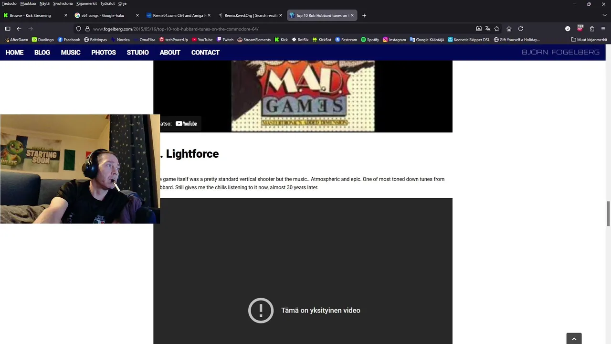Switch to Remix.Kwed.Org search results tab

click(250, 15)
